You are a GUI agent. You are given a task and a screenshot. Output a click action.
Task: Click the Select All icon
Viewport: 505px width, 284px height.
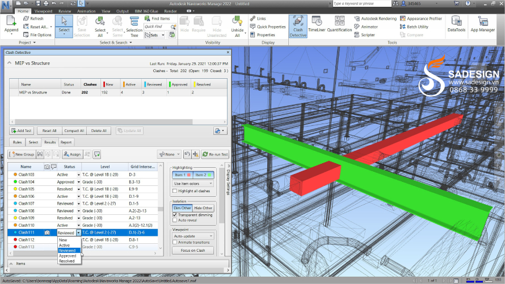click(x=100, y=21)
